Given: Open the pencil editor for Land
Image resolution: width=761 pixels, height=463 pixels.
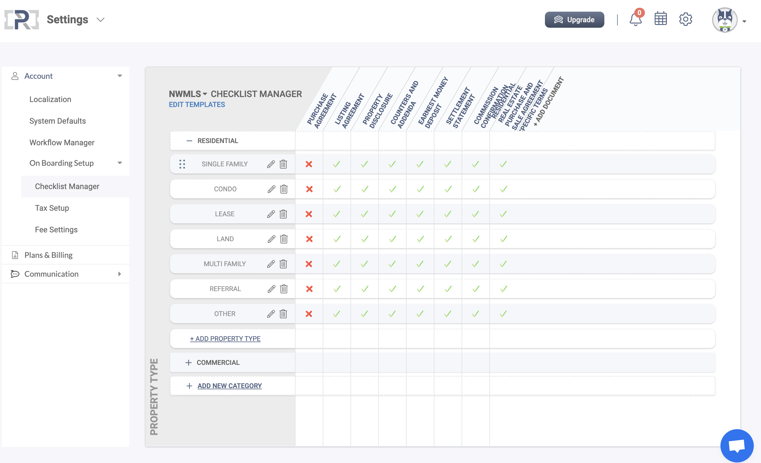Looking at the screenshot, I should click(271, 239).
